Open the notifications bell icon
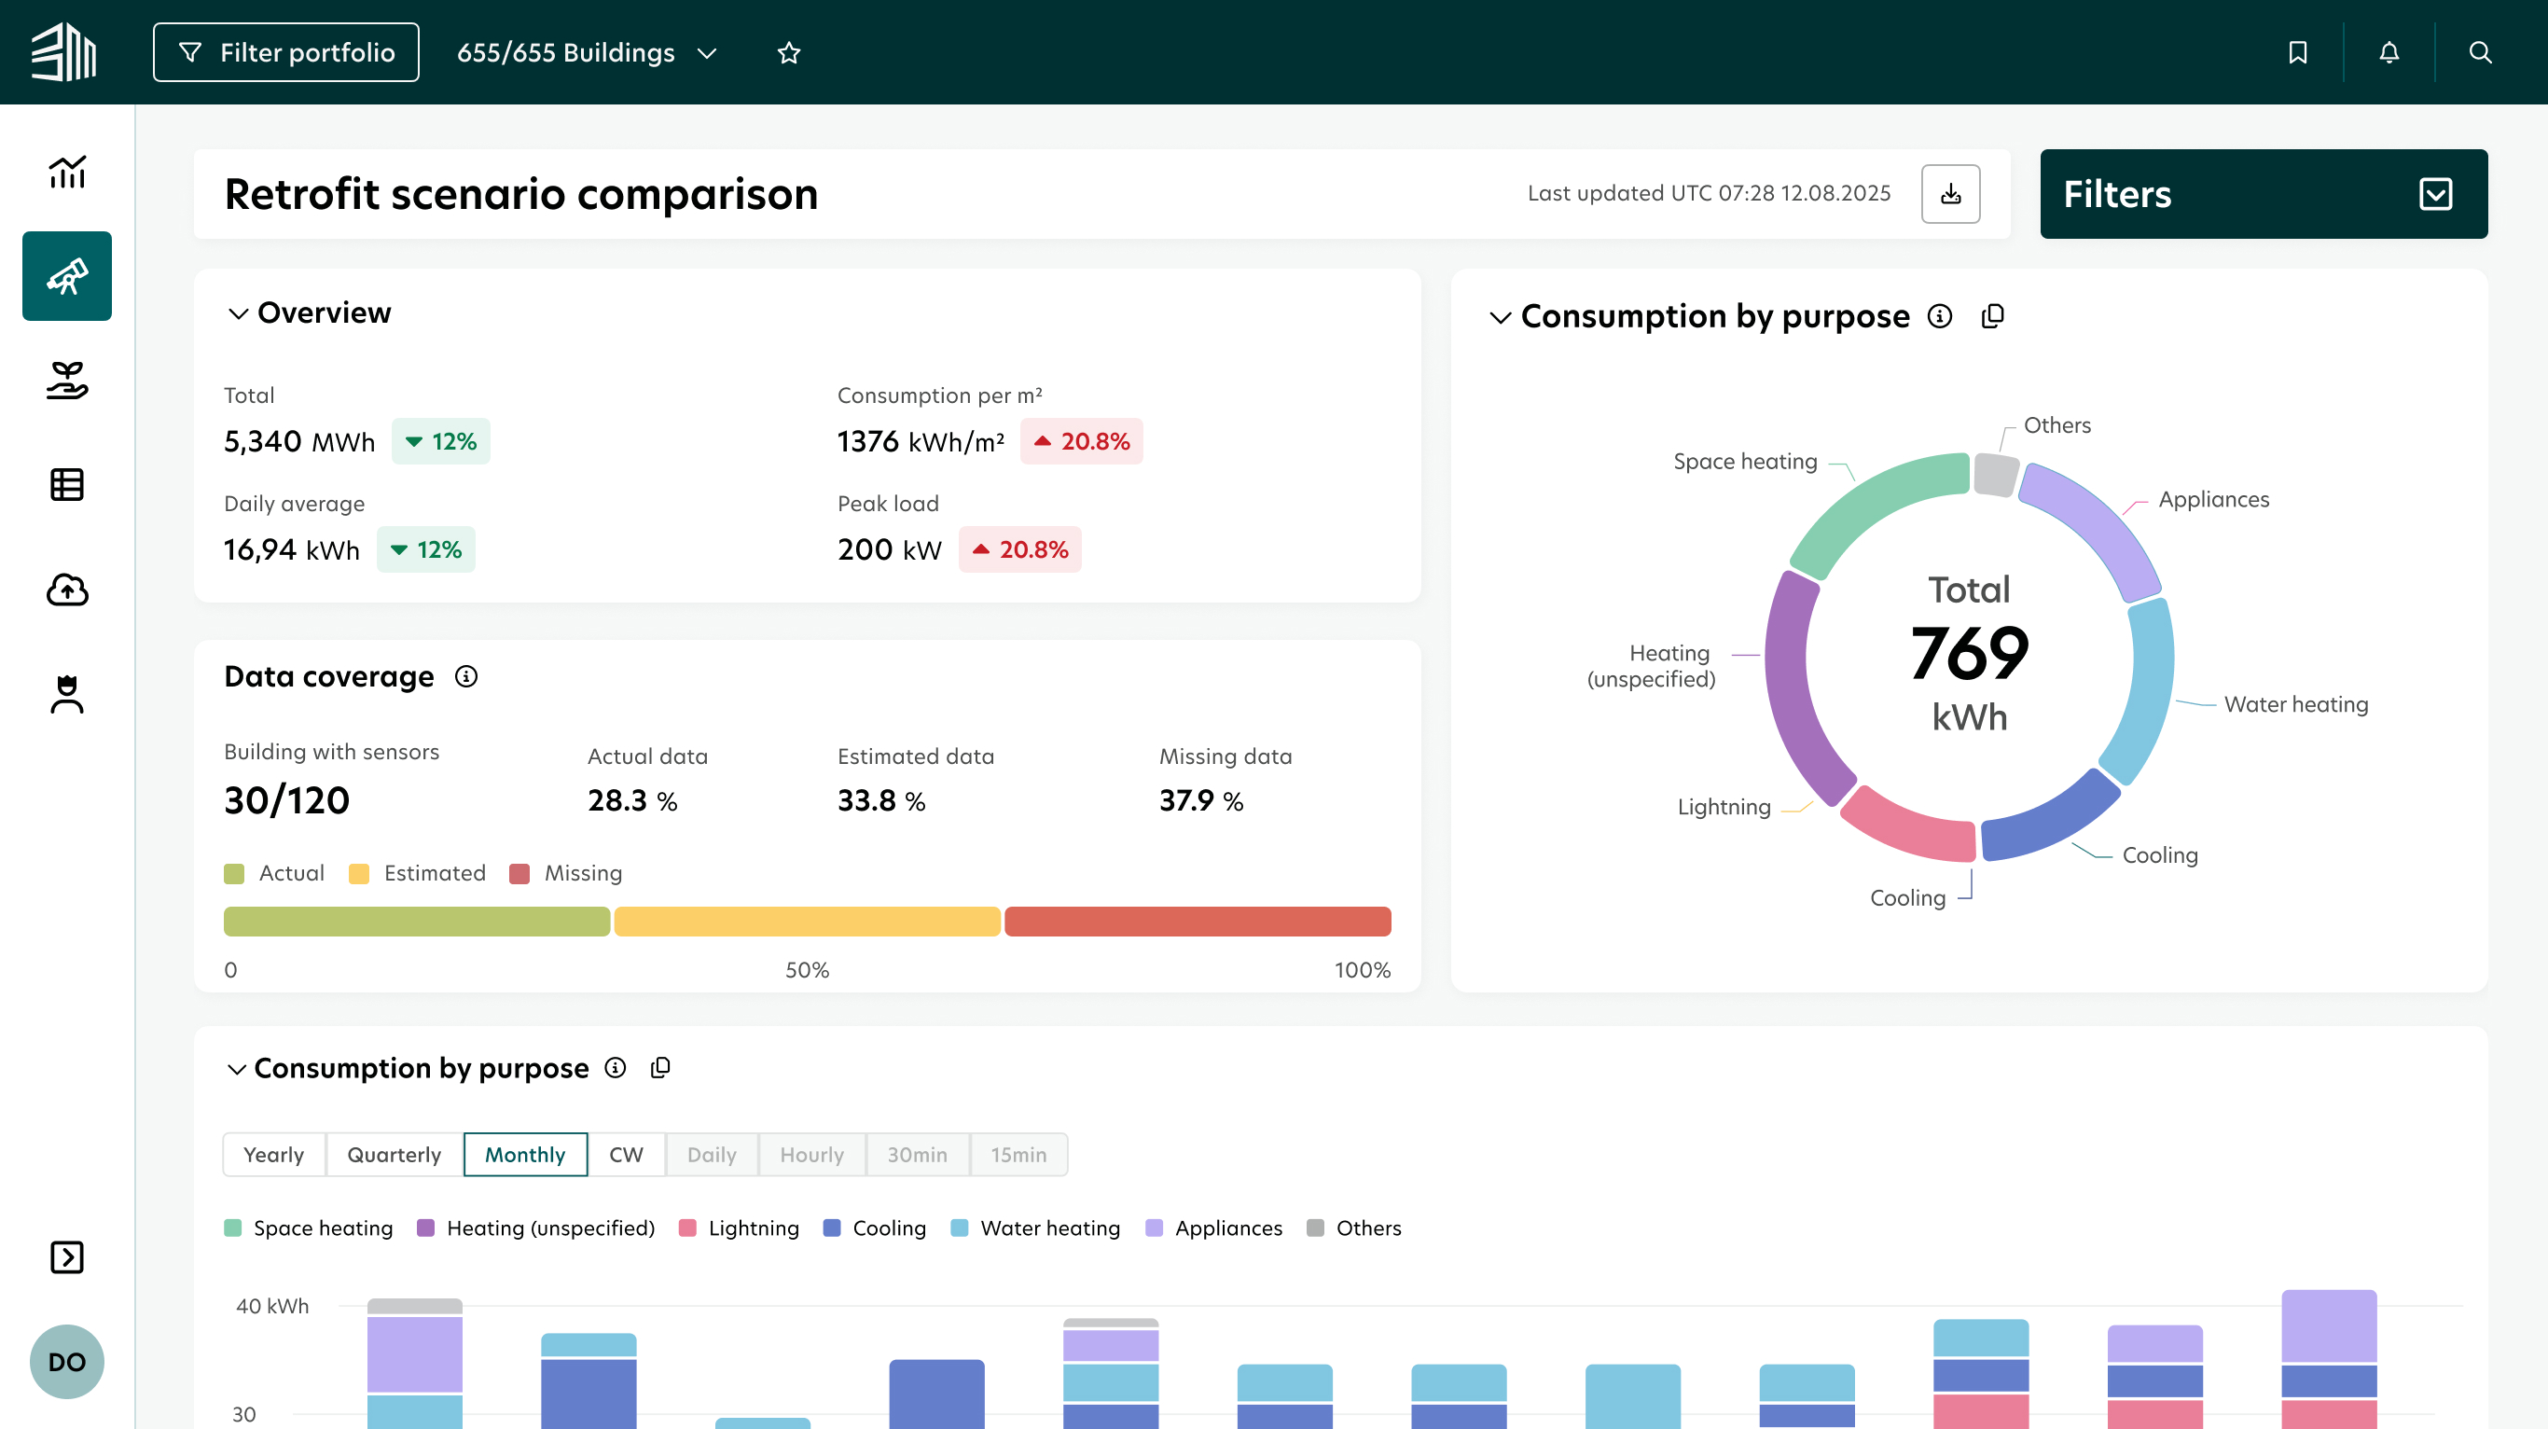 2389,52
